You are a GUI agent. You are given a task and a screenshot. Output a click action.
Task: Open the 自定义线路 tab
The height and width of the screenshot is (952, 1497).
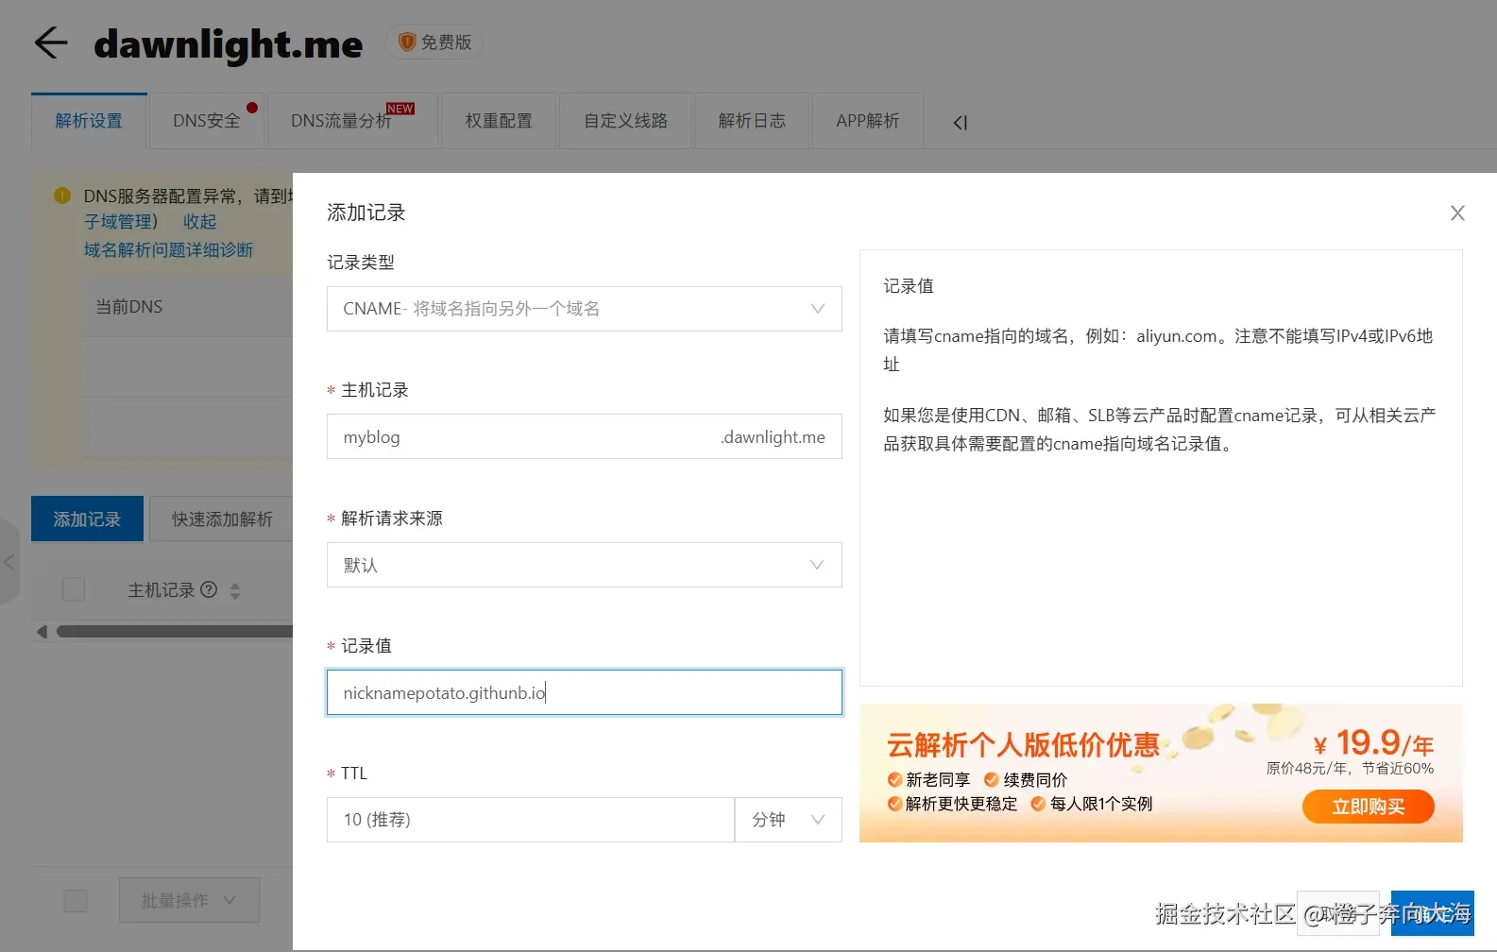pyautogui.click(x=625, y=121)
